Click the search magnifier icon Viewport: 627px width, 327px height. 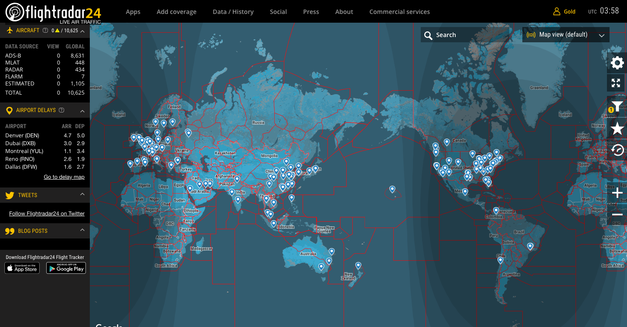(428, 35)
